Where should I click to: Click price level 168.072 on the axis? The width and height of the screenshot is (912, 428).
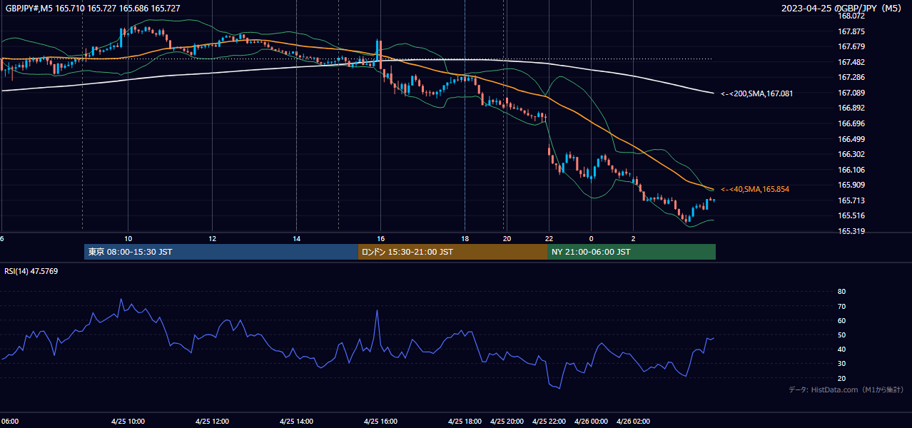[x=851, y=16]
